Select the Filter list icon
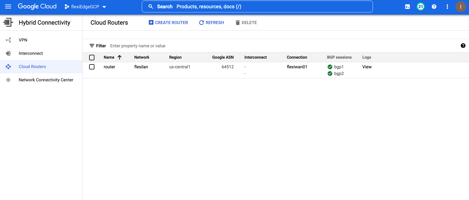469x200 pixels. (x=92, y=46)
